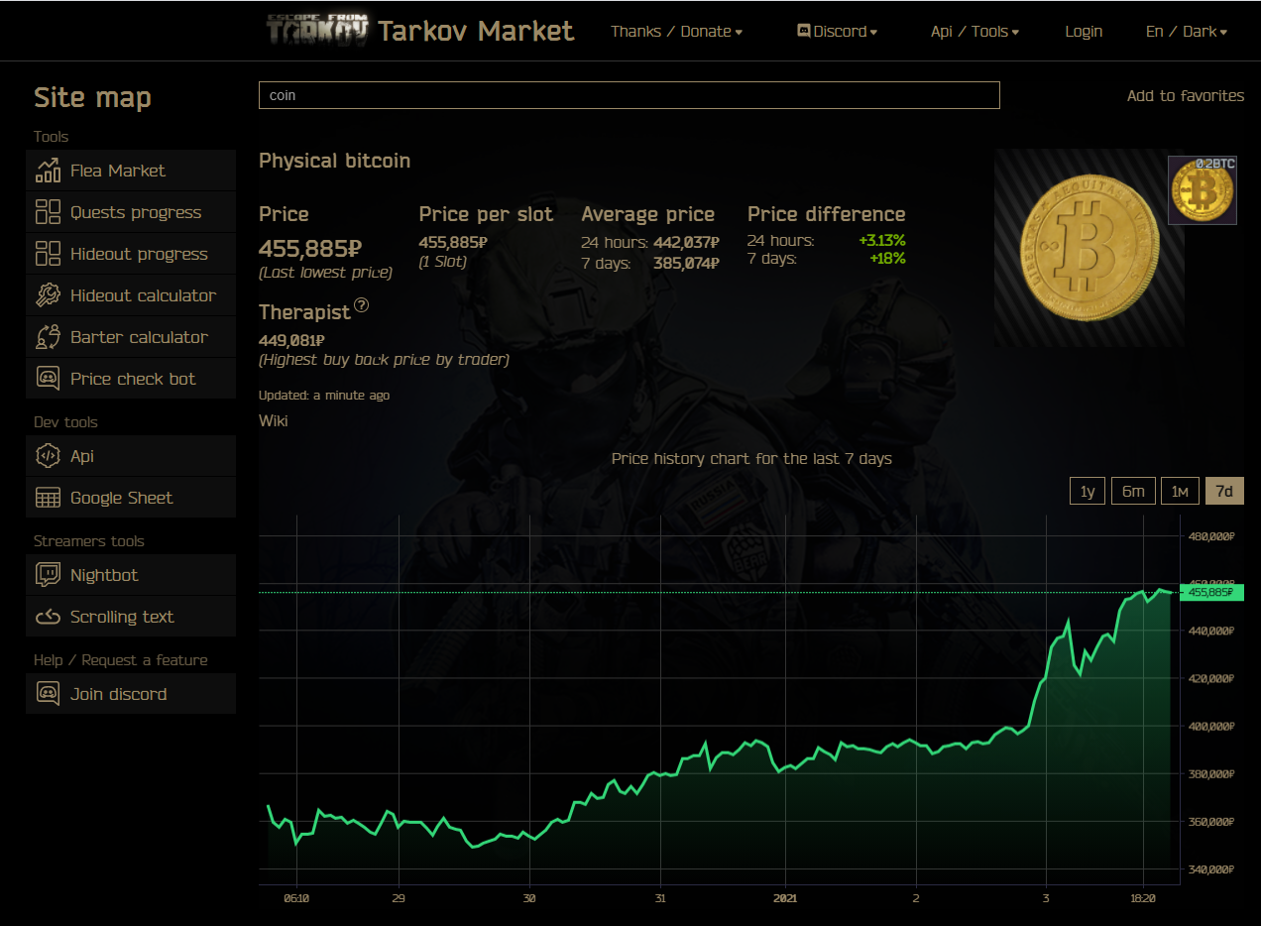Click the 455,885₽ price label on chart
This screenshot has height=926, width=1261.
click(x=1213, y=592)
